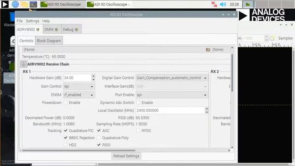Click the folder icon beside stream (None)
Screen dimensions: 295x166
(208, 50)
